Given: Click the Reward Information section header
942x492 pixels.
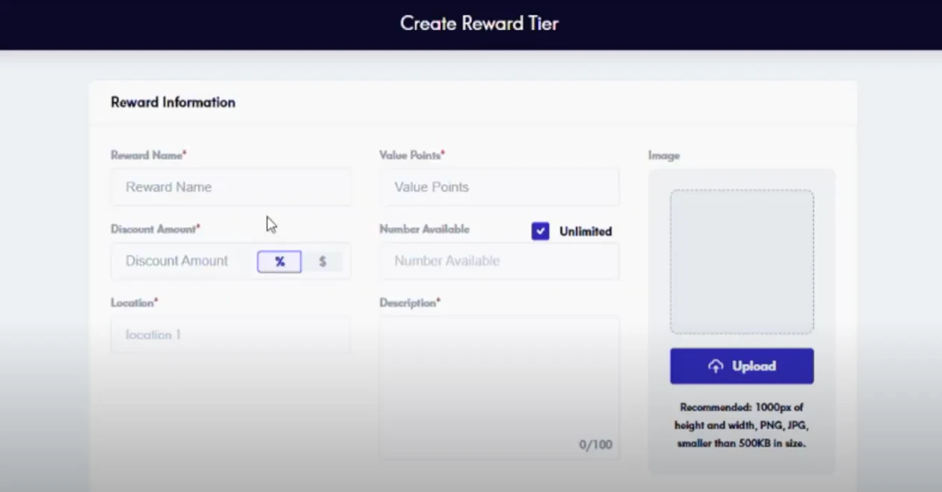Looking at the screenshot, I should pos(173,102).
